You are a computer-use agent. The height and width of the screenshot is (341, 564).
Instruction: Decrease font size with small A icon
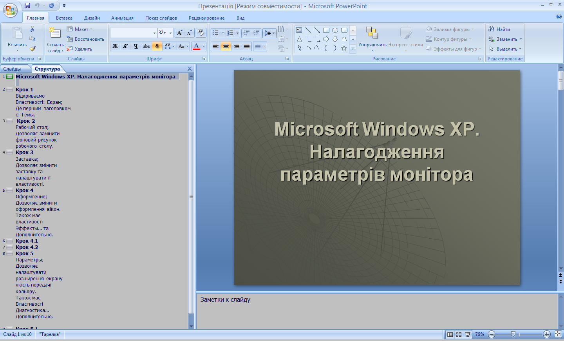coord(189,33)
